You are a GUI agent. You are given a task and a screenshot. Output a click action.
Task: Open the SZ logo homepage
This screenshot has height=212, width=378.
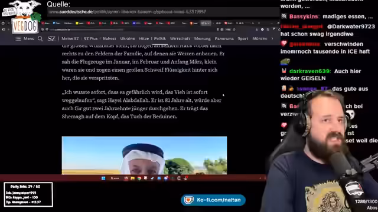coord(51,39)
